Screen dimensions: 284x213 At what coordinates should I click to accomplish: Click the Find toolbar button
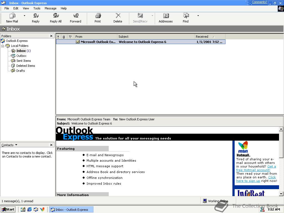pos(186,18)
